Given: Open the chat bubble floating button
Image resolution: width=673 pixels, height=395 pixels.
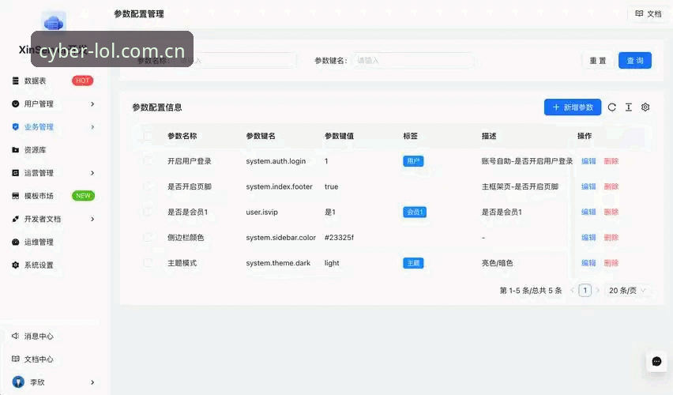Looking at the screenshot, I should click(656, 362).
